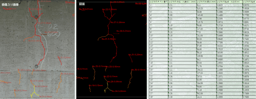Click label No.29: 0.31mm in the black drawing
Viewport: 256px width, 99px height.
123,31
